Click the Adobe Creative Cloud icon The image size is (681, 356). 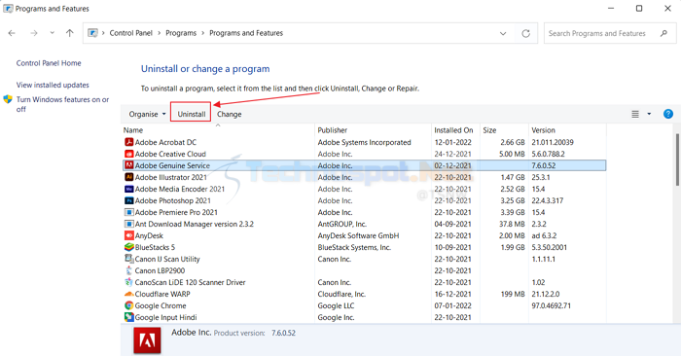[x=128, y=154]
